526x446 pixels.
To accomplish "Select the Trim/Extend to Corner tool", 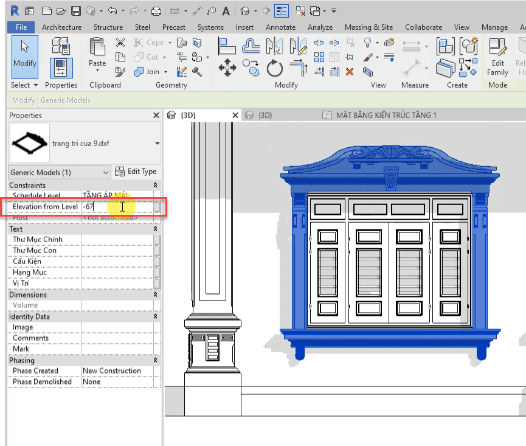I will click(x=298, y=68).
